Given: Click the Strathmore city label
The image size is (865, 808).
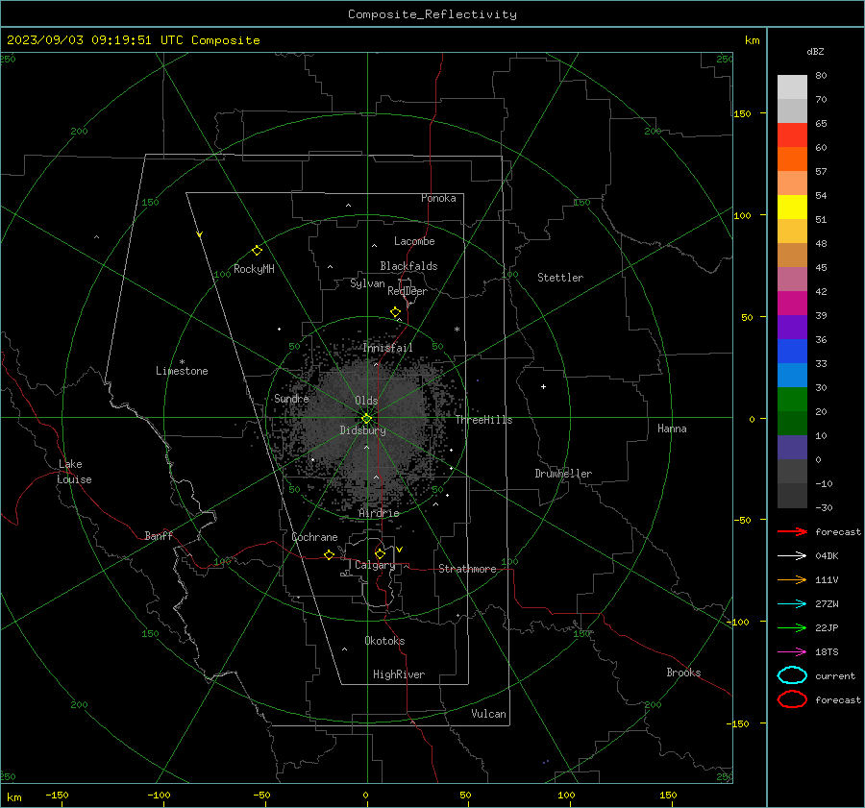Looking at the screenshot, I should (467, 569).
